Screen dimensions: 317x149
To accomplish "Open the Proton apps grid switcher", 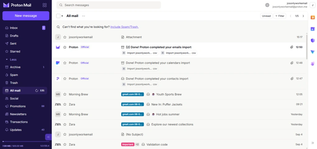I will (45, 5).
